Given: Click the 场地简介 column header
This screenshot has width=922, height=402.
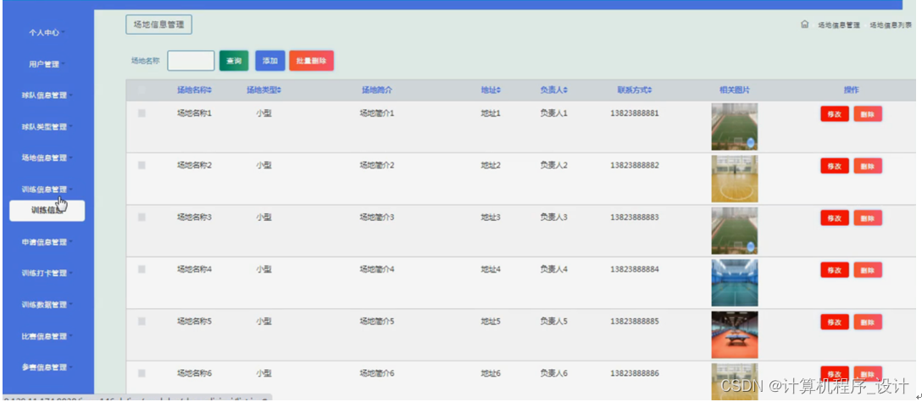Looking at the screenshot, I should click(377, 91).
